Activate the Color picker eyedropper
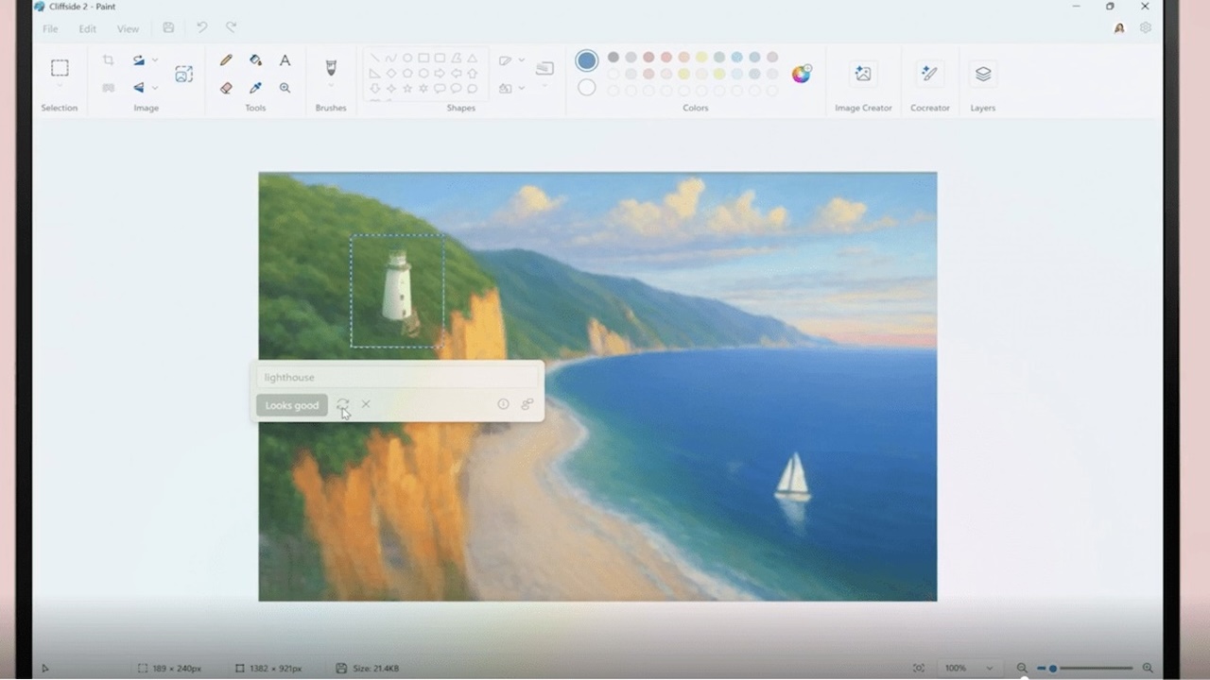This screenshot has width=1210, height=680. click(x=255, y=88)
